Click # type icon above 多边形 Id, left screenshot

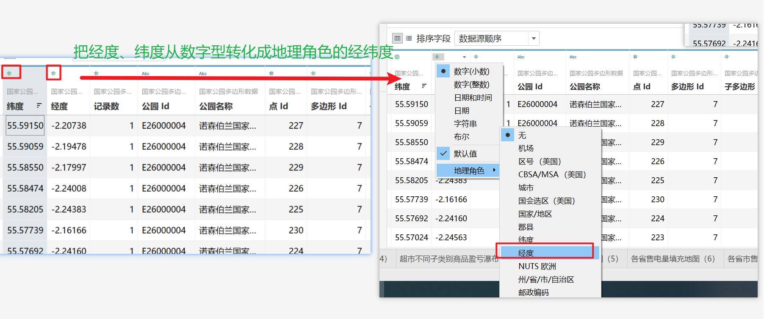pos(313,73)
